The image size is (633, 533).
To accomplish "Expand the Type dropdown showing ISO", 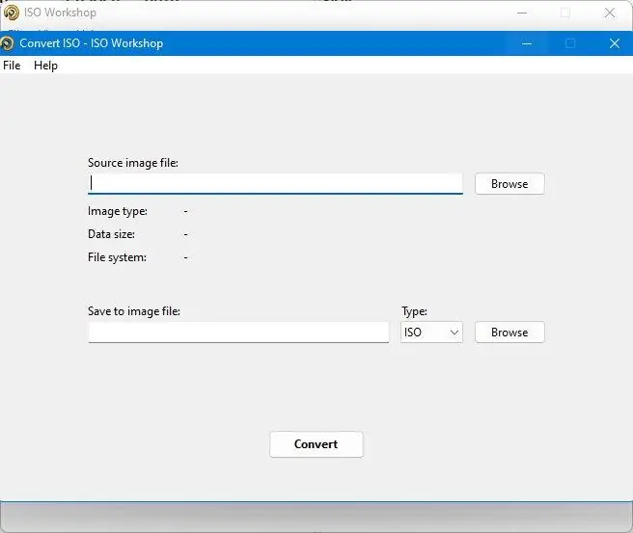I will (431, 333).
